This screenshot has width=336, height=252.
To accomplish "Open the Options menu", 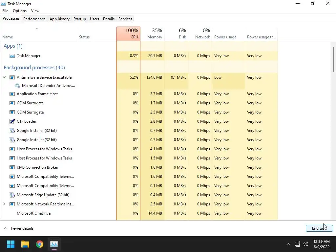I will coord(20,11).
